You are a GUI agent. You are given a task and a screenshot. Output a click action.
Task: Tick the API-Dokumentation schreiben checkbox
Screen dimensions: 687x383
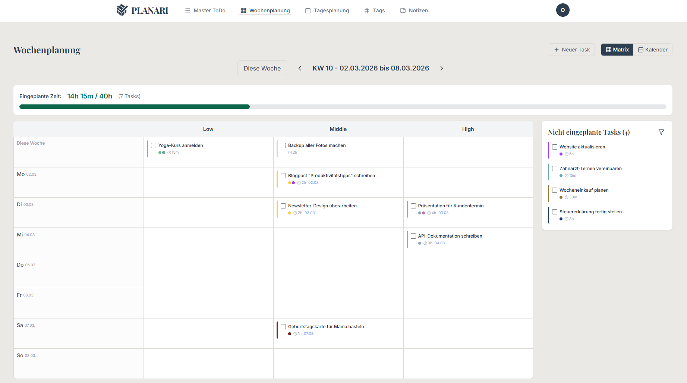[x=413, y=236]
